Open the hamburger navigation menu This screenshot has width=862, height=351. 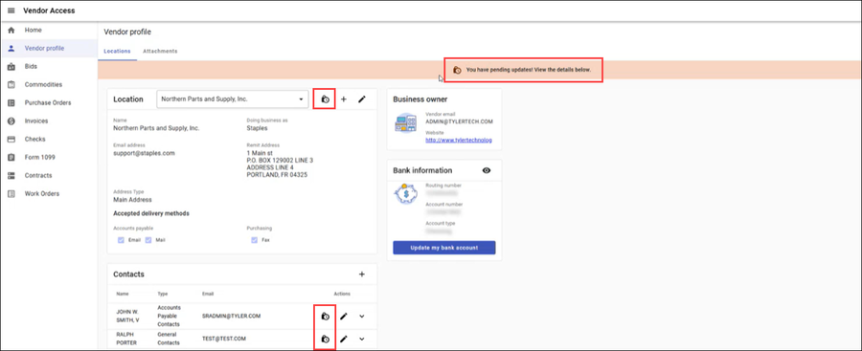coord(11,11)
